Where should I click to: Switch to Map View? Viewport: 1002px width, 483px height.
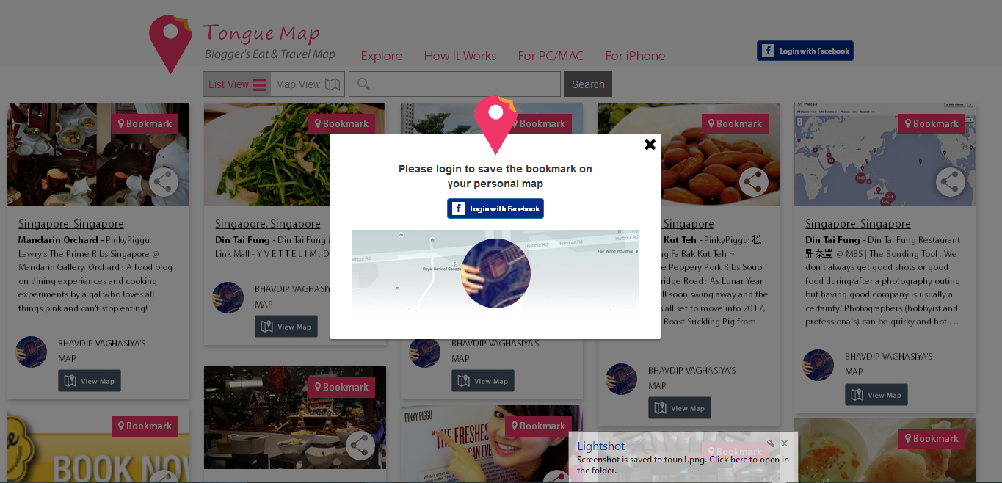308,84
